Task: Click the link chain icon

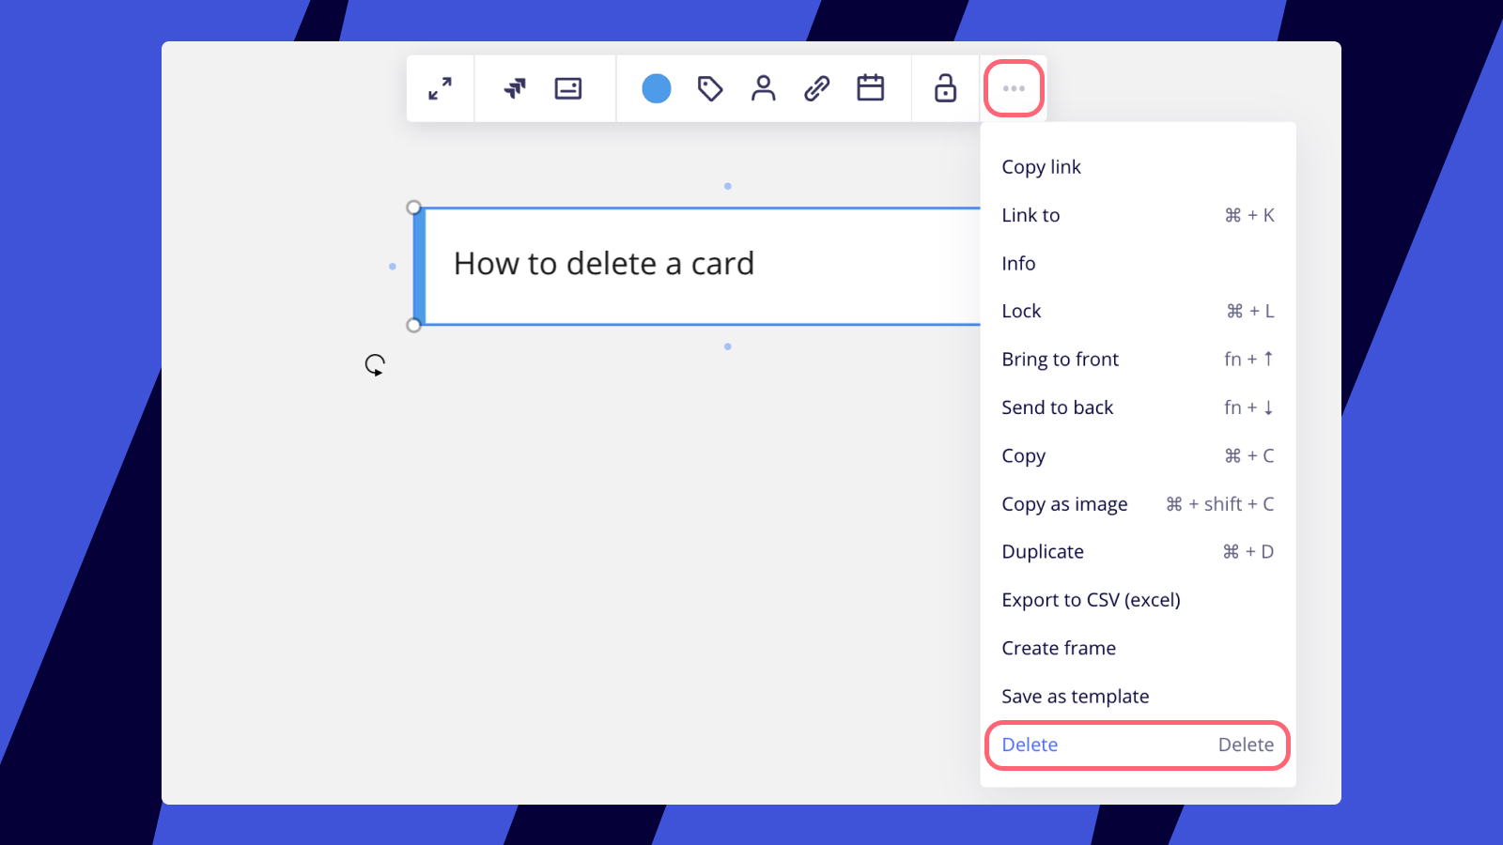Action: coord(817,88)
